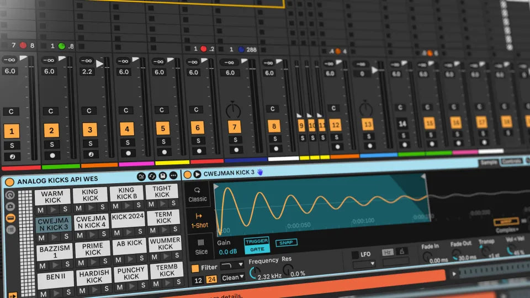Toggle track 7 activator button
Viewport: 530px width, 298px height.
click(x=234, y=127)
